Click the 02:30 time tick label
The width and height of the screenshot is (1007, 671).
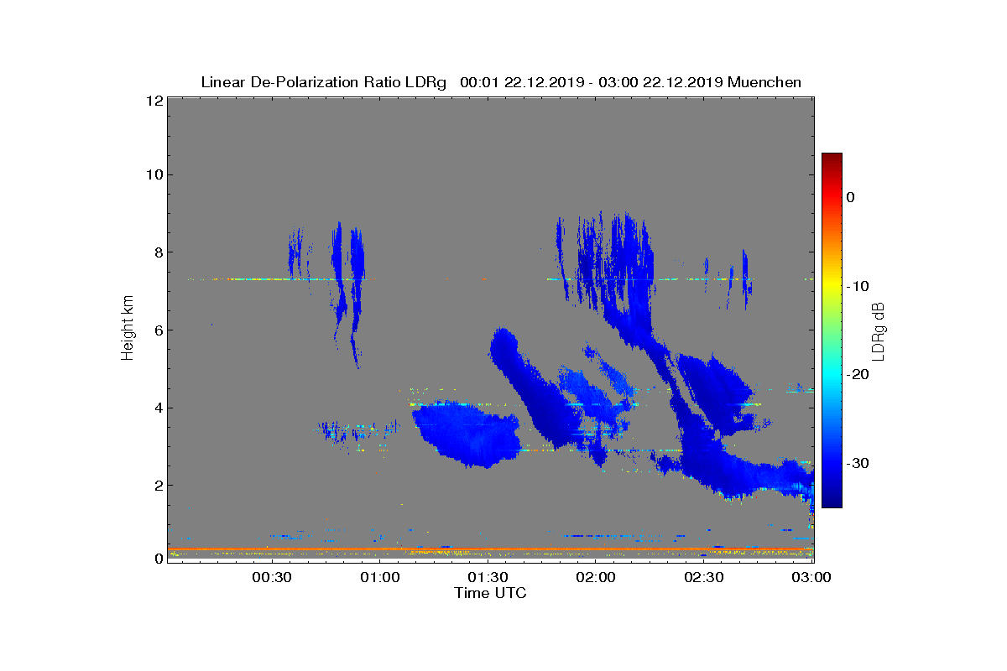point(704,578)
